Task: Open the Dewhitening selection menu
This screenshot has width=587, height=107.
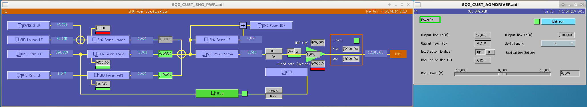Action: (558, 44)
